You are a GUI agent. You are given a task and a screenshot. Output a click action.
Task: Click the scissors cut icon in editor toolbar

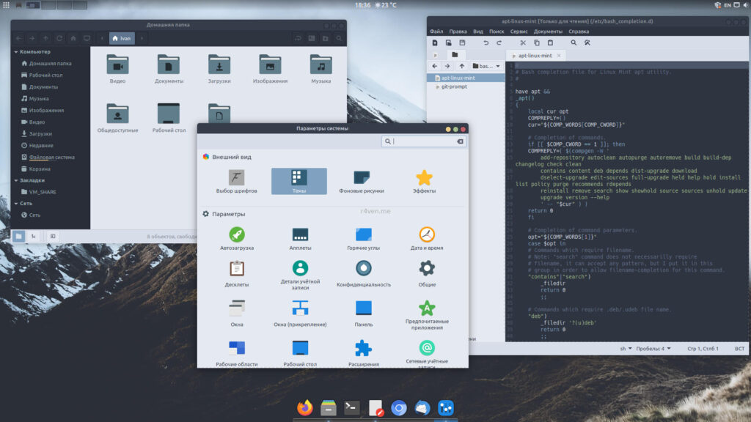coord(523,43)
